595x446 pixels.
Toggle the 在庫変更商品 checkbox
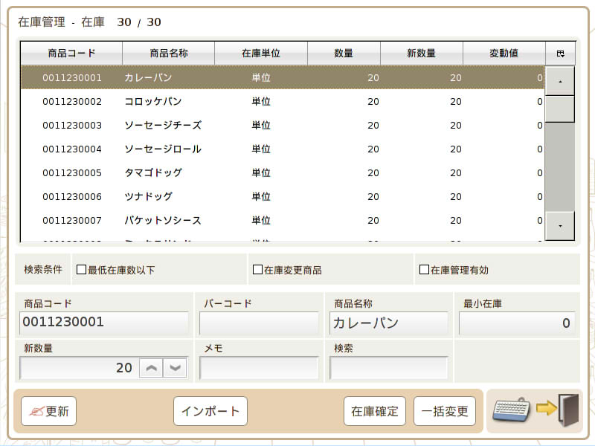point(258,270)
